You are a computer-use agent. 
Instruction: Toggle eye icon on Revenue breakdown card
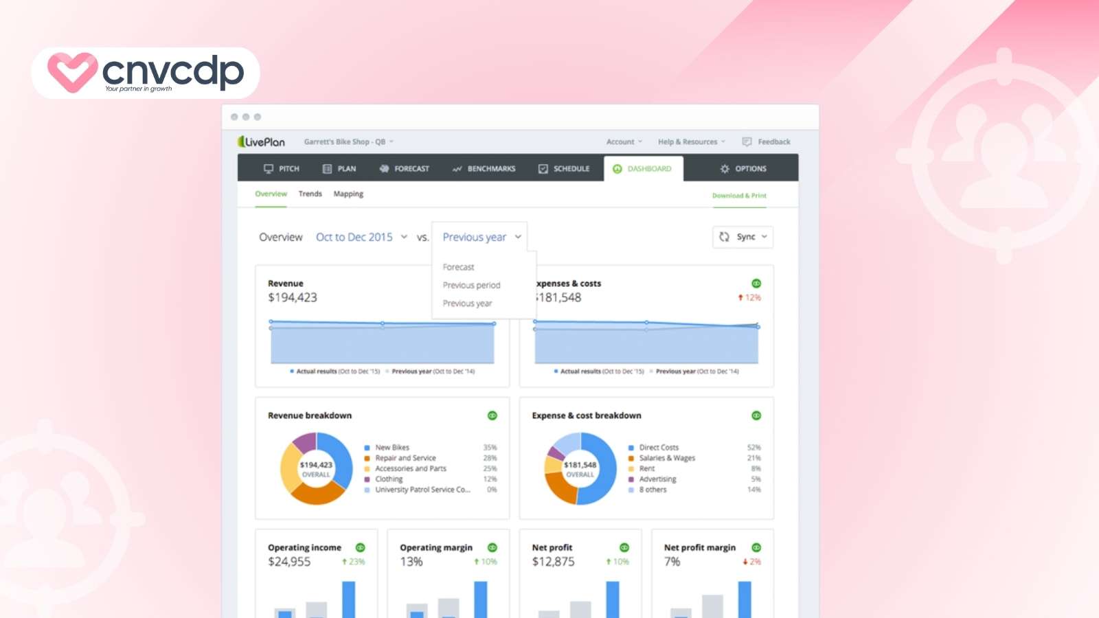[x=492, y=415]
